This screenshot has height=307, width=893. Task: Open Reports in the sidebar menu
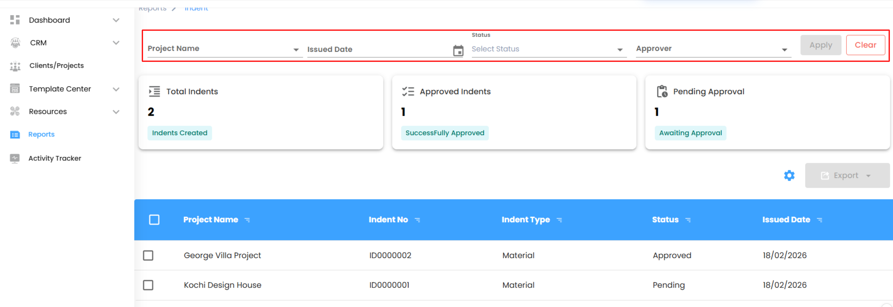41,134
